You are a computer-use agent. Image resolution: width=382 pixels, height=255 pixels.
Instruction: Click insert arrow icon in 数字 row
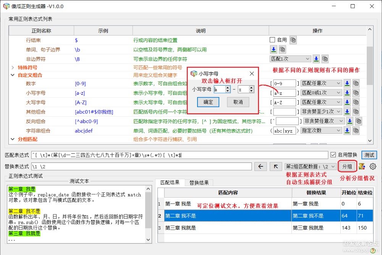pyautogui.click(x=347, y=83)
